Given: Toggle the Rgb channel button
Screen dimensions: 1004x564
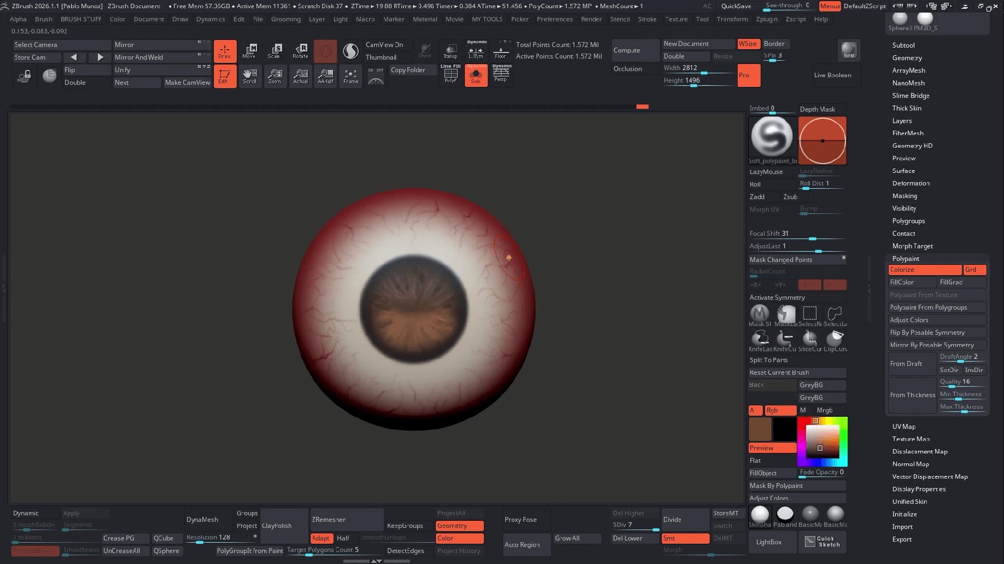Looking at the screenshot, I should tap(780, 410).
